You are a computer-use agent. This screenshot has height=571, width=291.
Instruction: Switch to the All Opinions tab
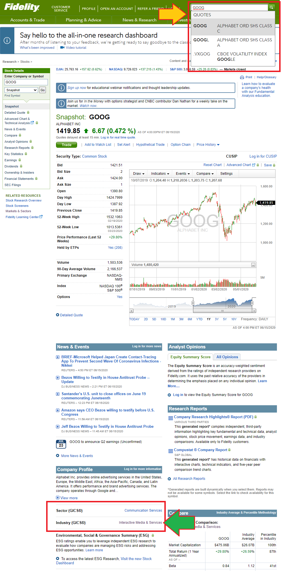227,357
